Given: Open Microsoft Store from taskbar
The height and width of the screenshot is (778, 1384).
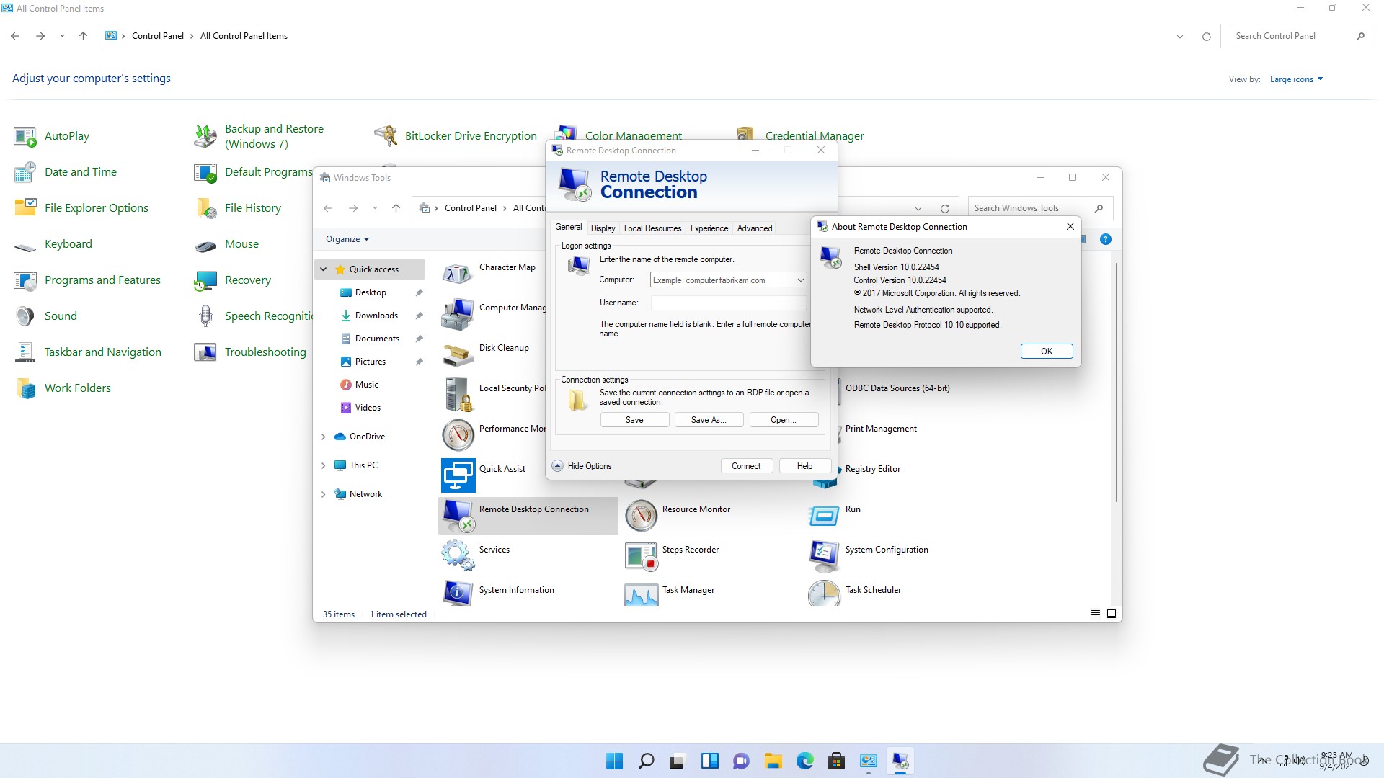Looking at the screenshot, I should click(837, 761).
